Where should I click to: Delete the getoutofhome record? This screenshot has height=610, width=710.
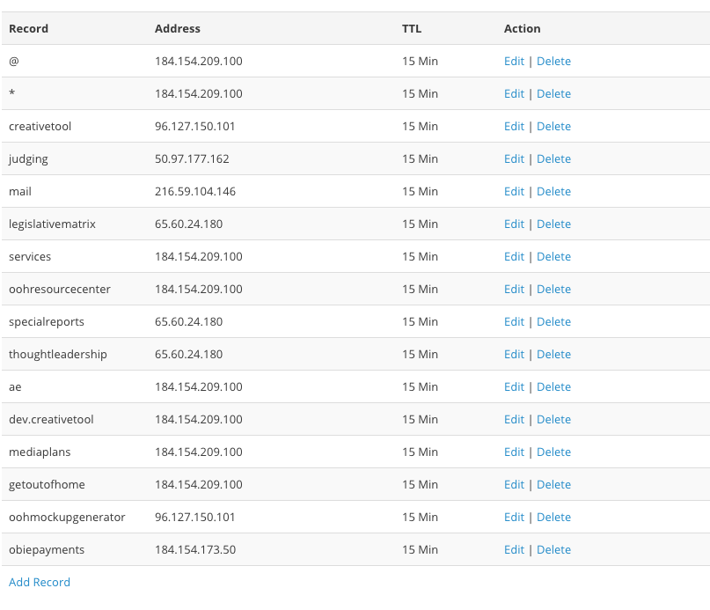click(x=553, y=485)
